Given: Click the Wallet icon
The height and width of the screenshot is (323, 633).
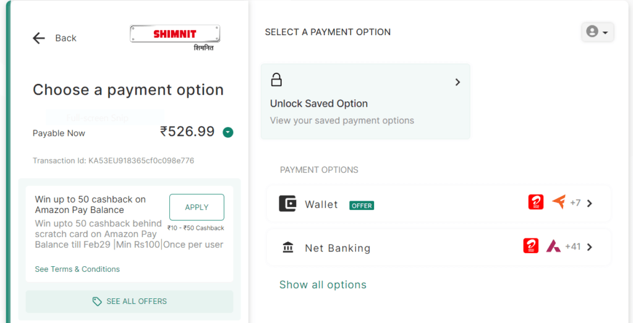Looking at the screenshot, I should point(288,204).
